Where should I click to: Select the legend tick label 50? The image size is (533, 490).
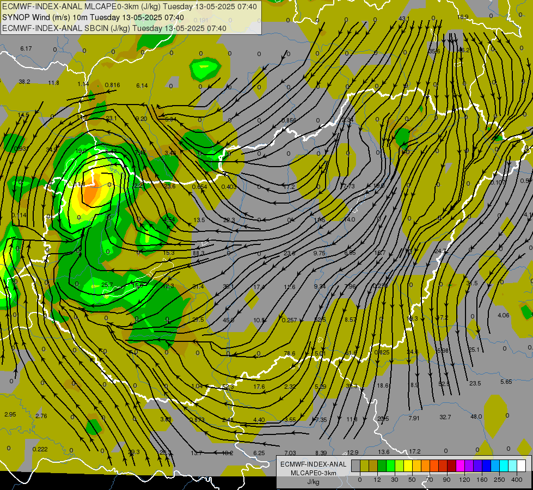tap(412, 480)
